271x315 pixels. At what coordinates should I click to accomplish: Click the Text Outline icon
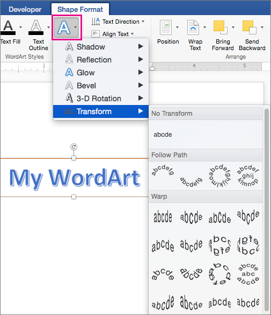click(36, 27)
